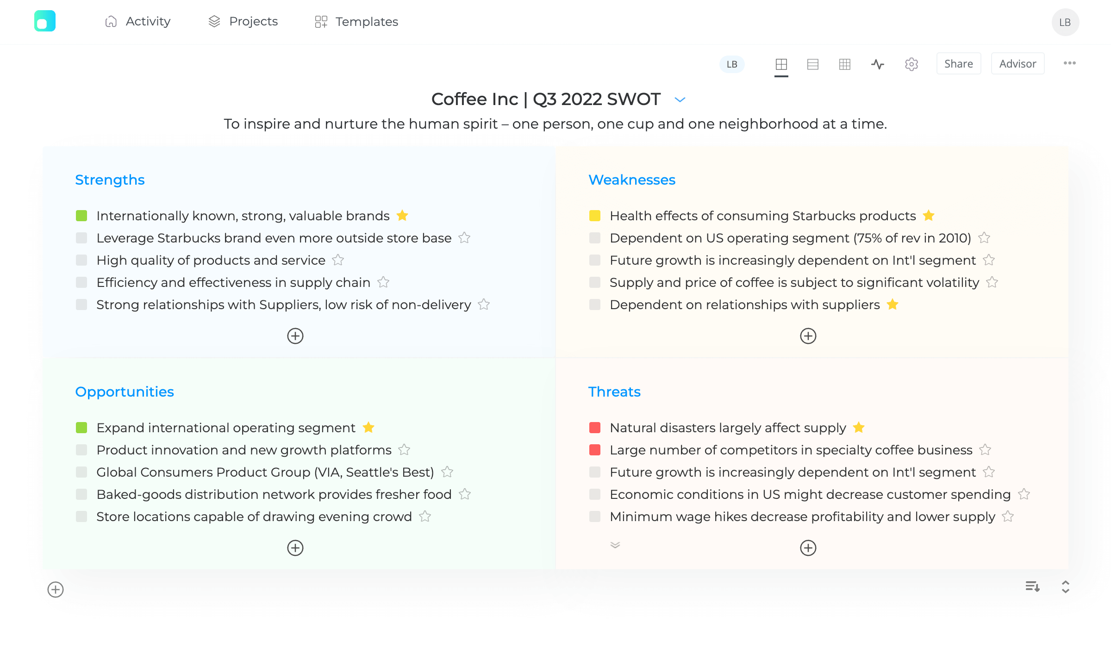Click yellow swatch of 'Health effects' item
Viewport: 1111px width, 659px height.
coord(595,216)
